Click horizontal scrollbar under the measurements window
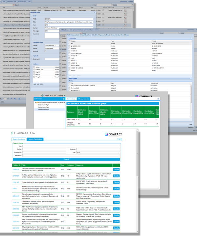This screenshot has width=197, height=236. pyautogui.click(x=148, y=188)
